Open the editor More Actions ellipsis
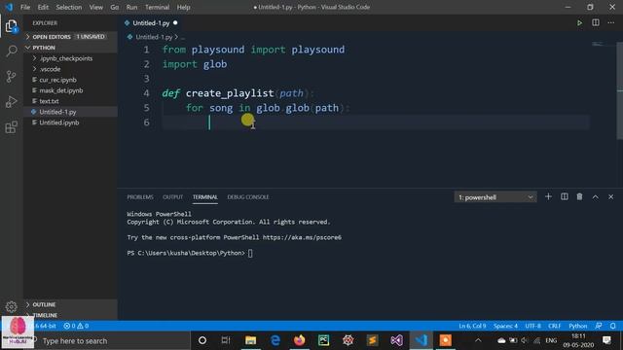 (x=611, y=22)
